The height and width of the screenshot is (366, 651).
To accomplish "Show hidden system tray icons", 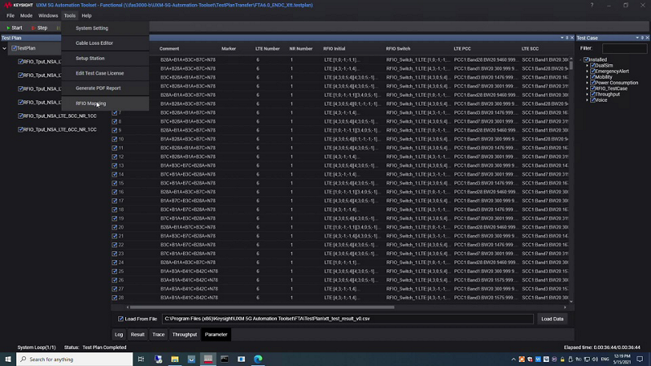I will [x=513, y=359].
